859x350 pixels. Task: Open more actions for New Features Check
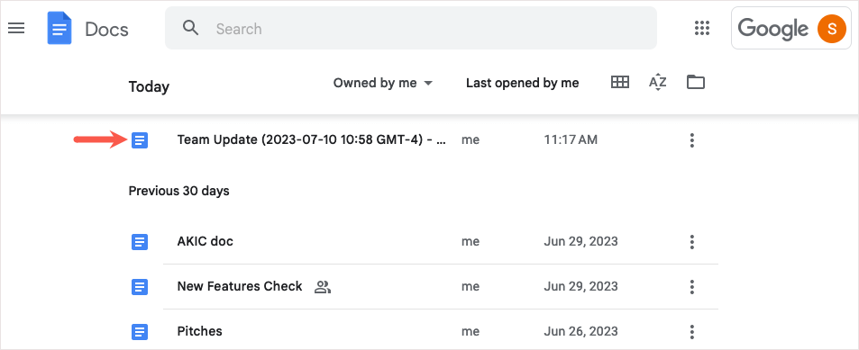[692, 286]
